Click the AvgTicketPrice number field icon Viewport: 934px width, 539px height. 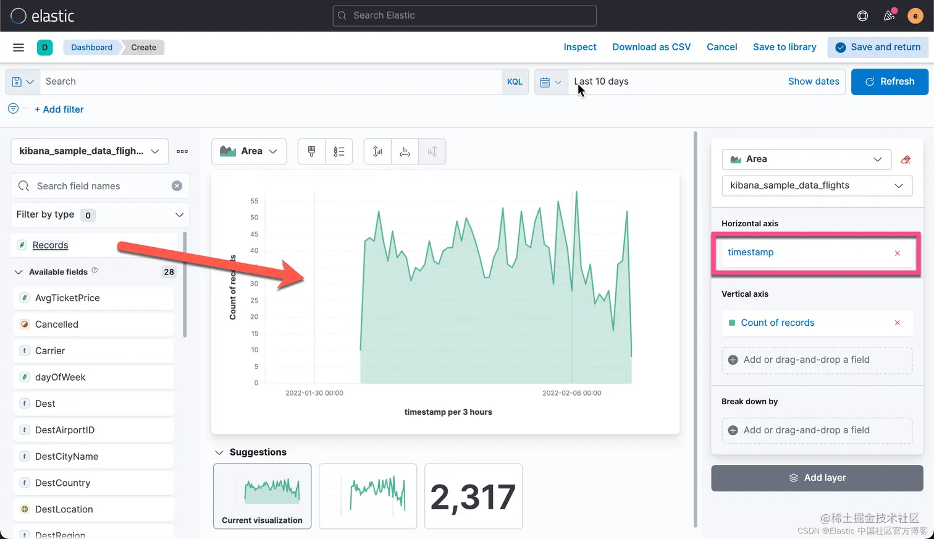[24, 298]
